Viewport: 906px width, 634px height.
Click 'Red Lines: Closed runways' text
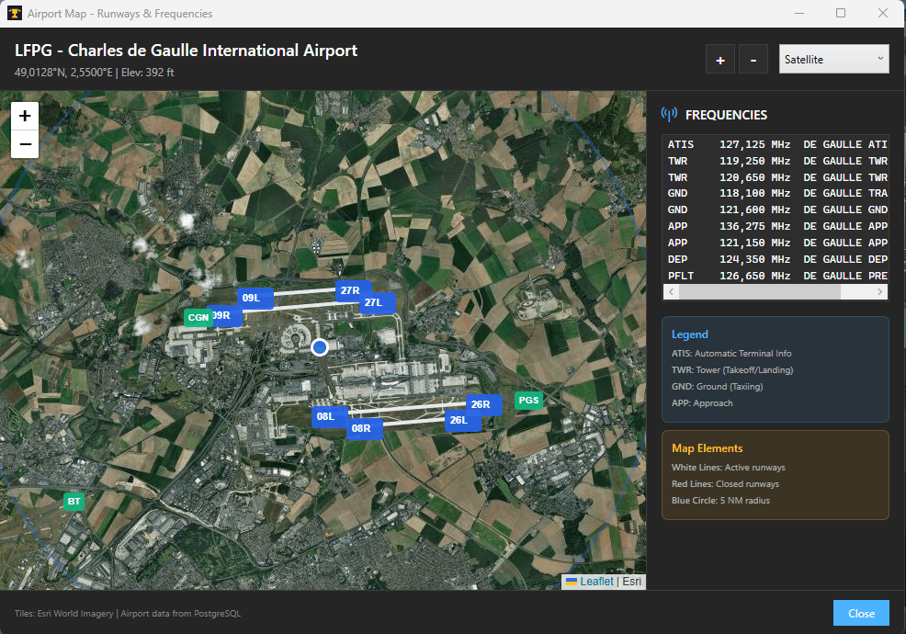pyautogui.click(x=725, y=483)
